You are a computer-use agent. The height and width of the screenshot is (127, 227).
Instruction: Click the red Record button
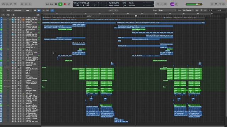click(65, 4)
